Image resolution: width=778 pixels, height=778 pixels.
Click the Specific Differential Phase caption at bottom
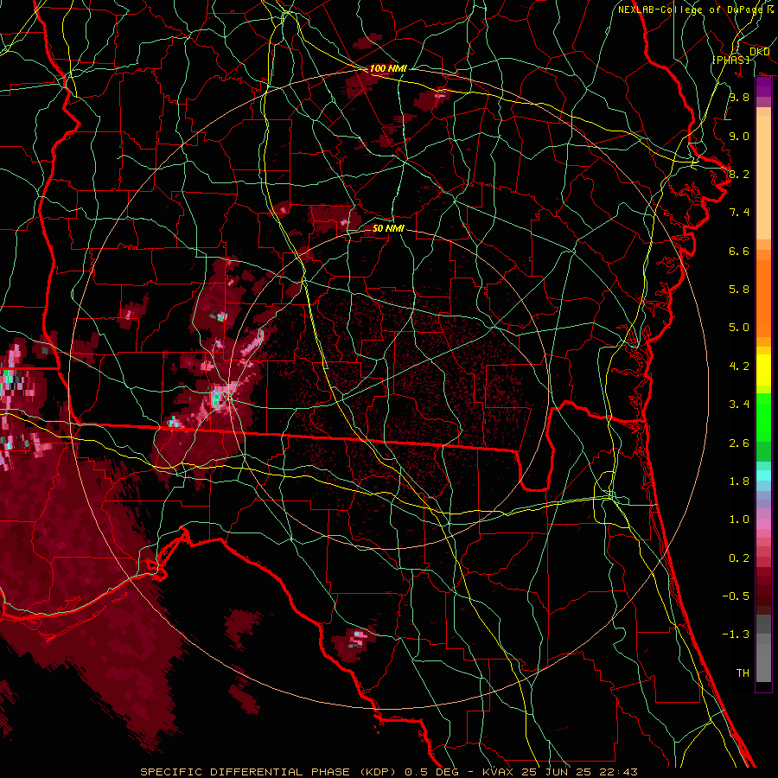[x=389, y=772]
